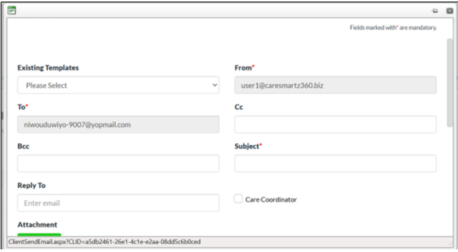The height and width of the screenshot is (252, 458).
Task: Click the To recipient email field
Action: tap(118, 124)
